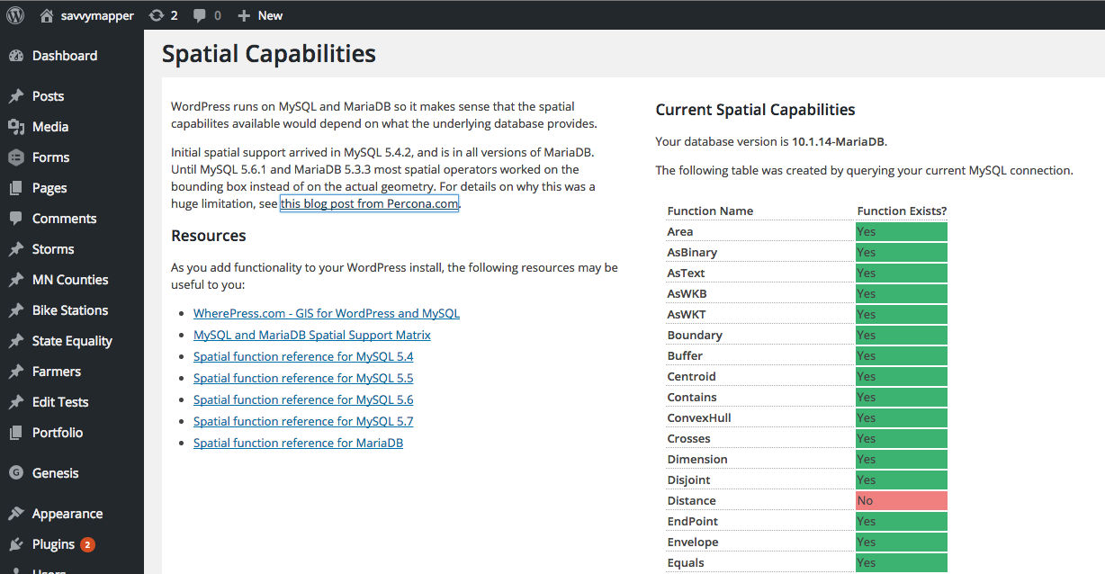1105x574 pixels.
Task: Select the Centroid function name
Action: point(691,376)
